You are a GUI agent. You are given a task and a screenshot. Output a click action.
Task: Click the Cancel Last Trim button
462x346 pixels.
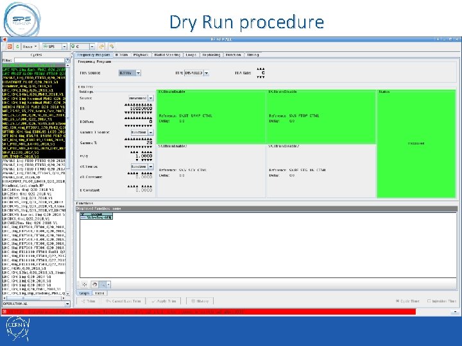(x=123, y=301)
